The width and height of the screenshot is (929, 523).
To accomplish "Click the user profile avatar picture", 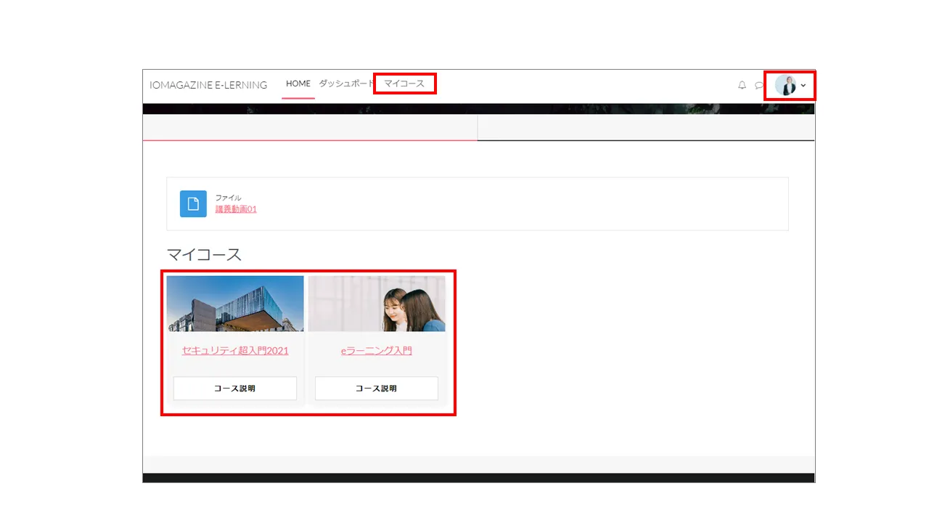I will click(785, 85).
